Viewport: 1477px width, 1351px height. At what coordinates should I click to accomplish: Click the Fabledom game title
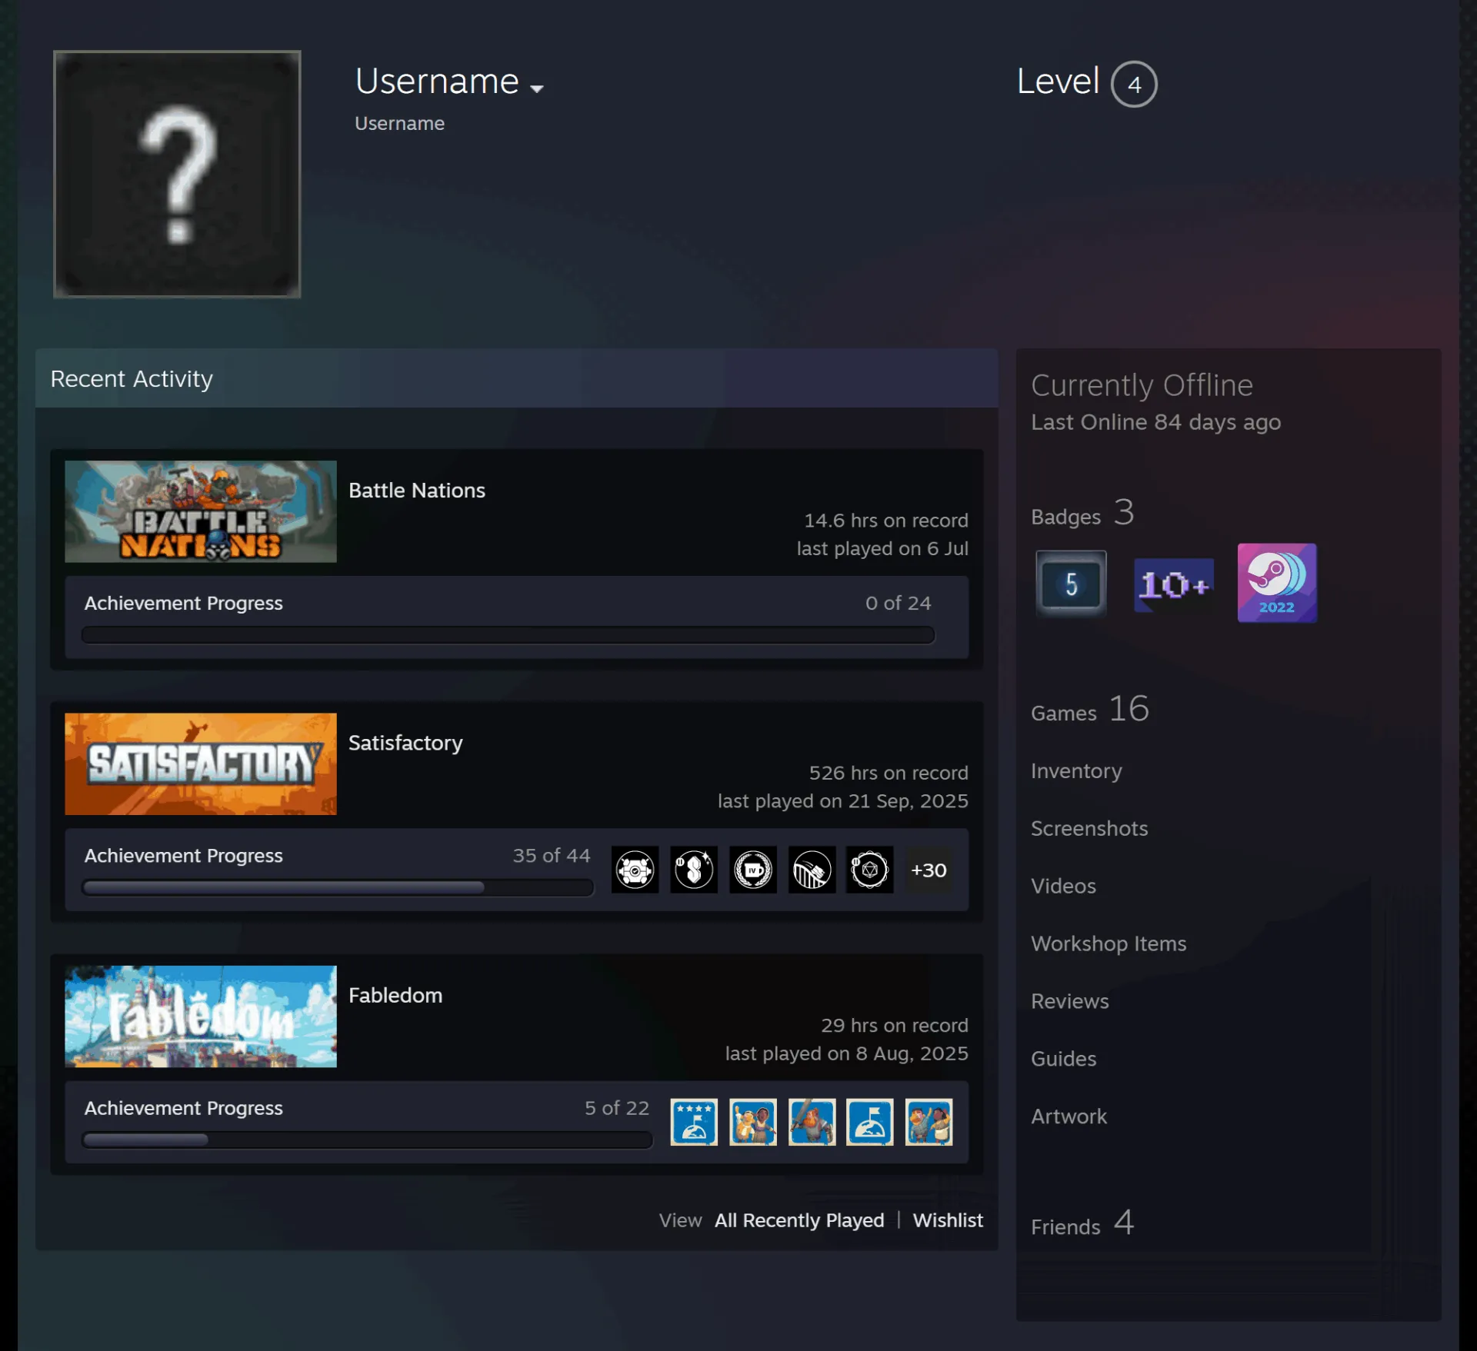pos(395,995)
